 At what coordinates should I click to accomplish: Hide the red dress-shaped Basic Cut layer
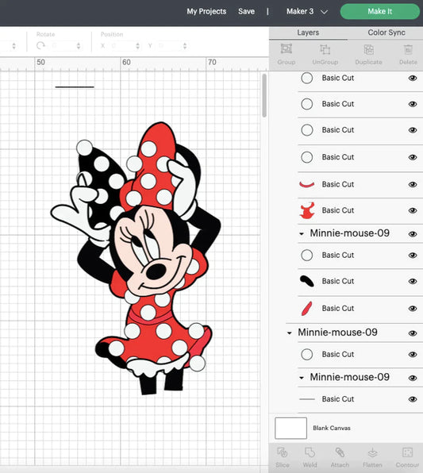413,210
